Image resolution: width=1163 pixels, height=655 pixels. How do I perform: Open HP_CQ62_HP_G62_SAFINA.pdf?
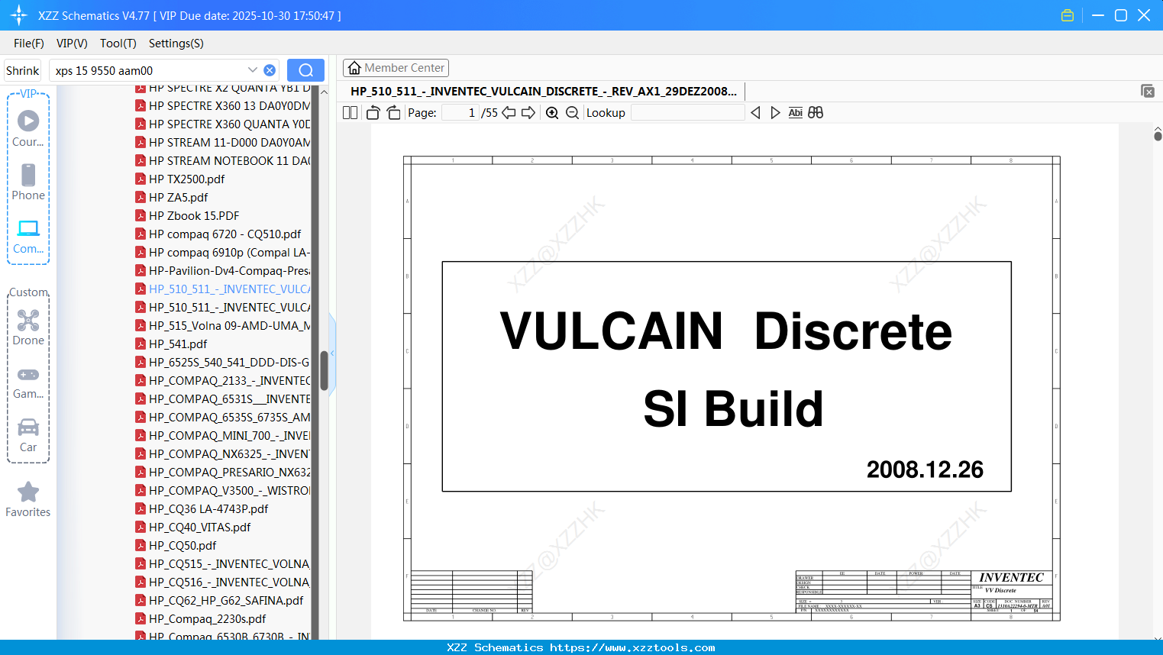(226, 600)
